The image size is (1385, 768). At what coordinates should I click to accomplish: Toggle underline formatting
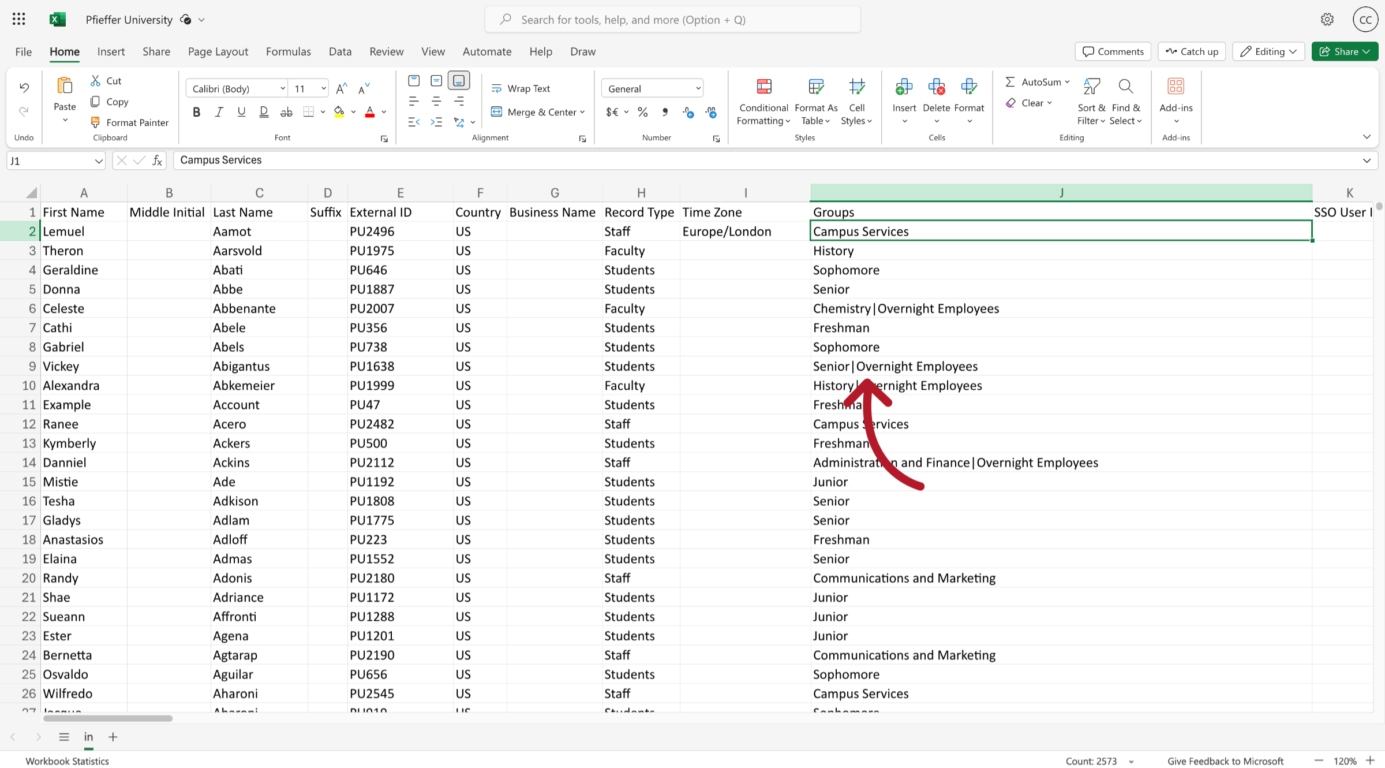coord(241,112)
